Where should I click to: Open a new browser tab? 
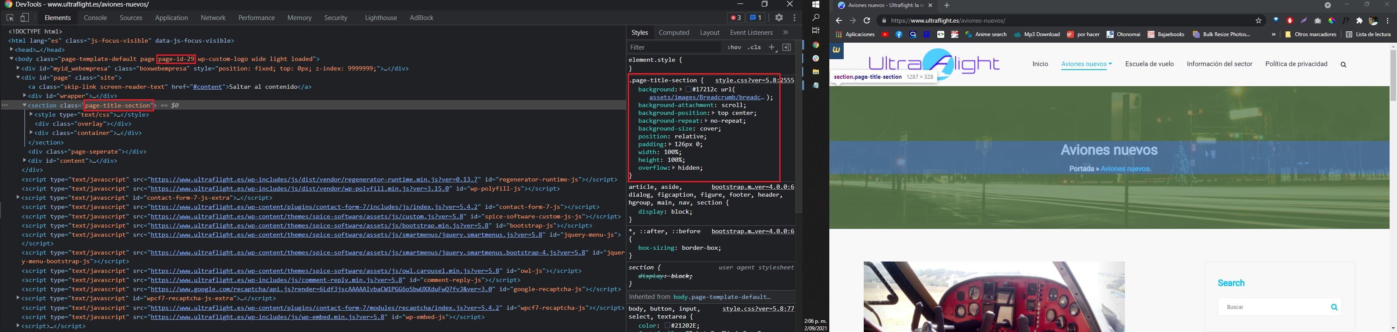pos(947,5)
